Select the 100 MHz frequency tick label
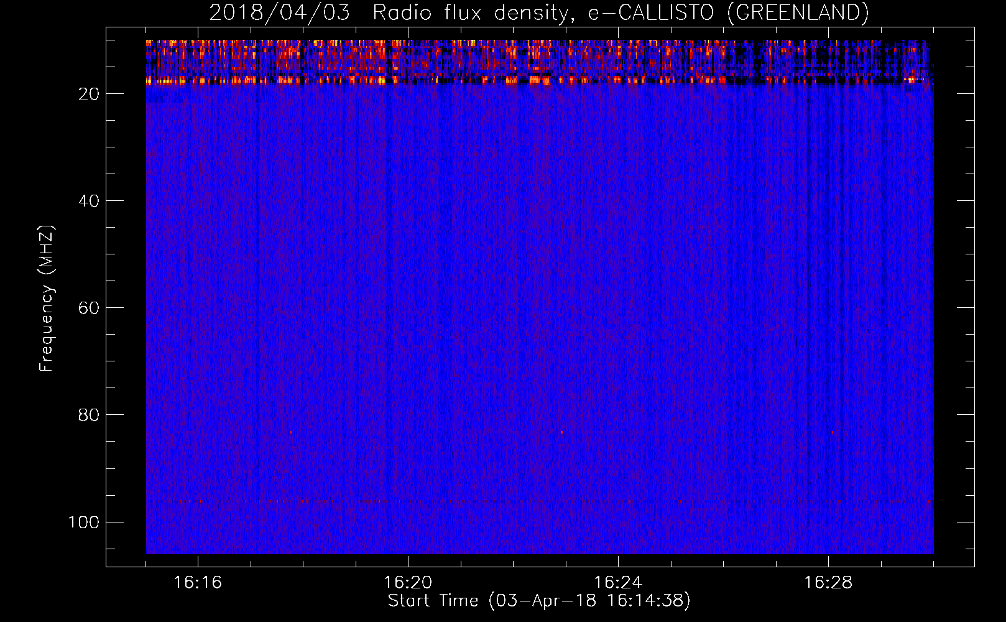1006x622 pixels. [x=84, y=522]
